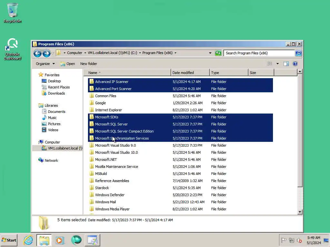
Task: Click the file list scroll down arrow
Action: click(x=300, y=212)
